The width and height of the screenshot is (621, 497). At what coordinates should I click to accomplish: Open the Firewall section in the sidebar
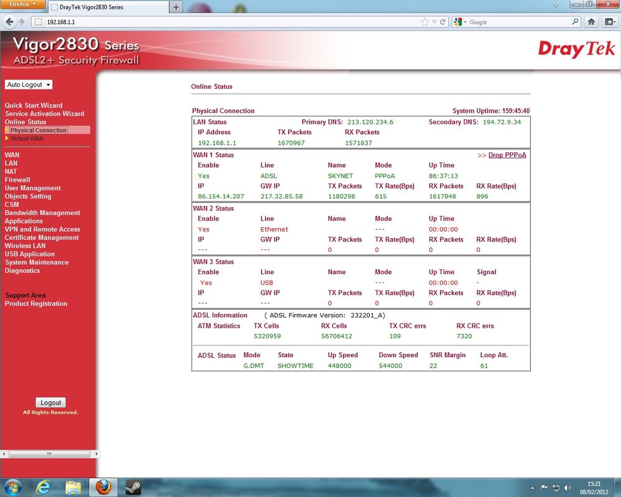(x=17, y=180)
